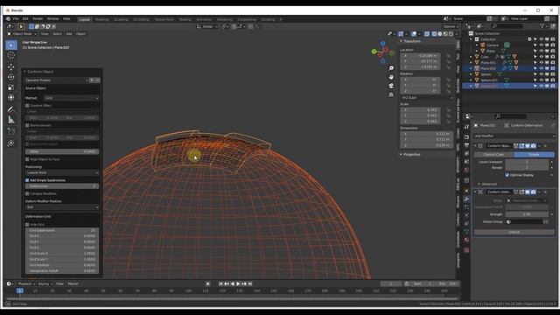Open the Render properties tab icon
Image resolution: width=560 pixels, height=315 pixels.
(466, 137)
